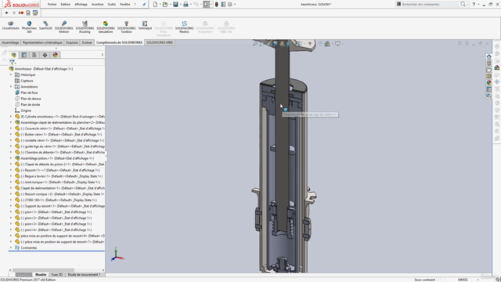This screenshot has height=282, width=501.
Task: Click the macro Play button
Action: click(x=7, y=13)
